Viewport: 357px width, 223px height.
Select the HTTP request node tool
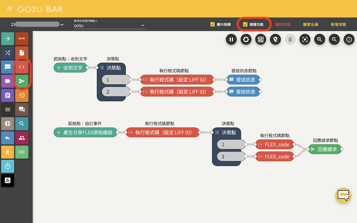pos(22,39)
